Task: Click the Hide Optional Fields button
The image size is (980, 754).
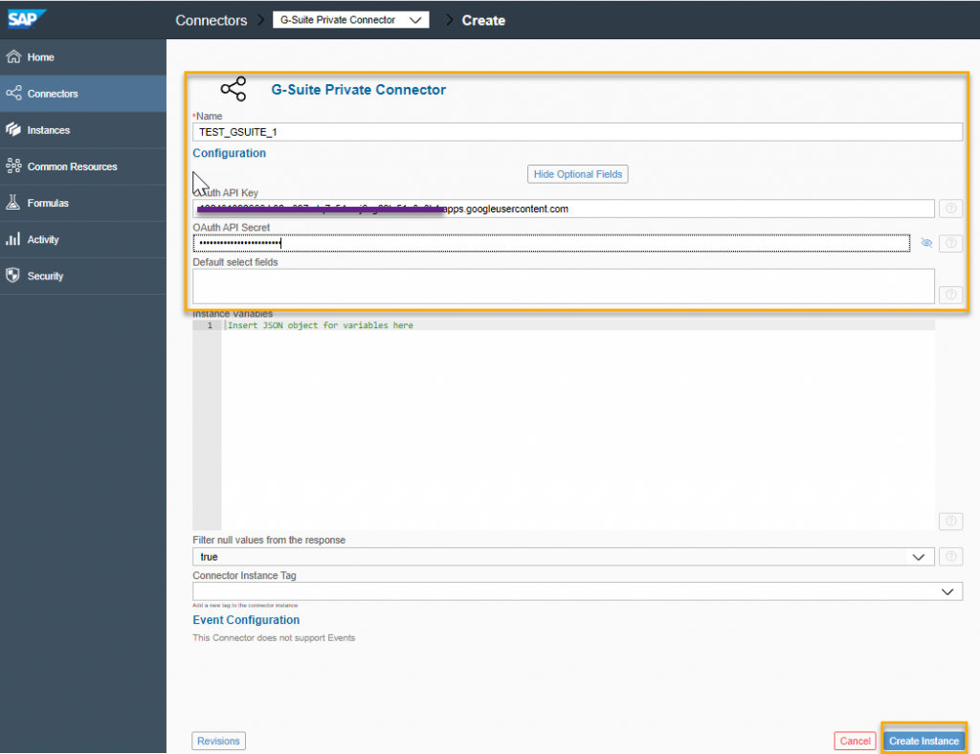Action: 577,174
